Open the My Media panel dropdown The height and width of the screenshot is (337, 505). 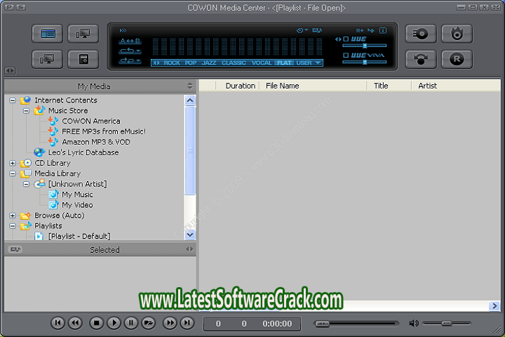189,86
